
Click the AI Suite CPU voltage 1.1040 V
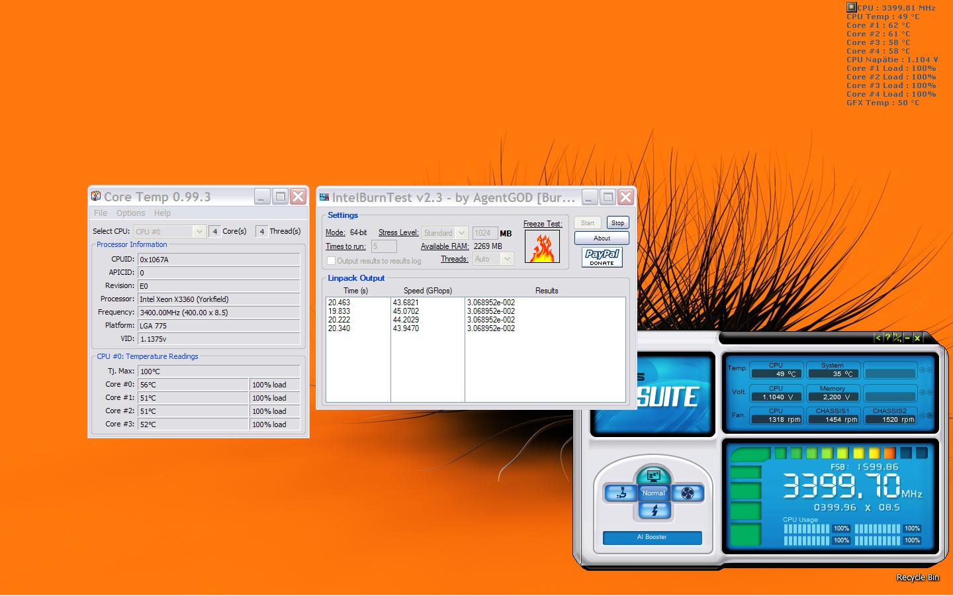(x=776, y=397)
